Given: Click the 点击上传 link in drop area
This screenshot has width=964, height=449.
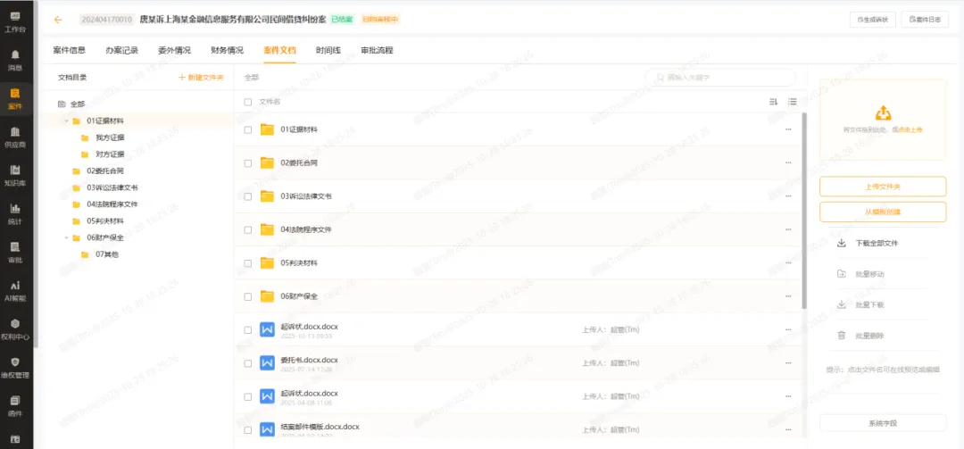Looking at the screenshot, I should coord(910,129).
